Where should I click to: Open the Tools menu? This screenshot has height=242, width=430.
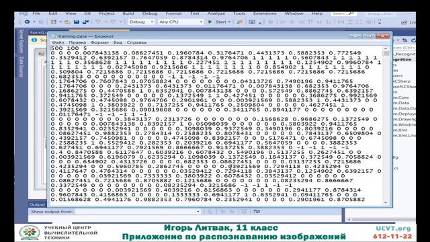[239, 13]
